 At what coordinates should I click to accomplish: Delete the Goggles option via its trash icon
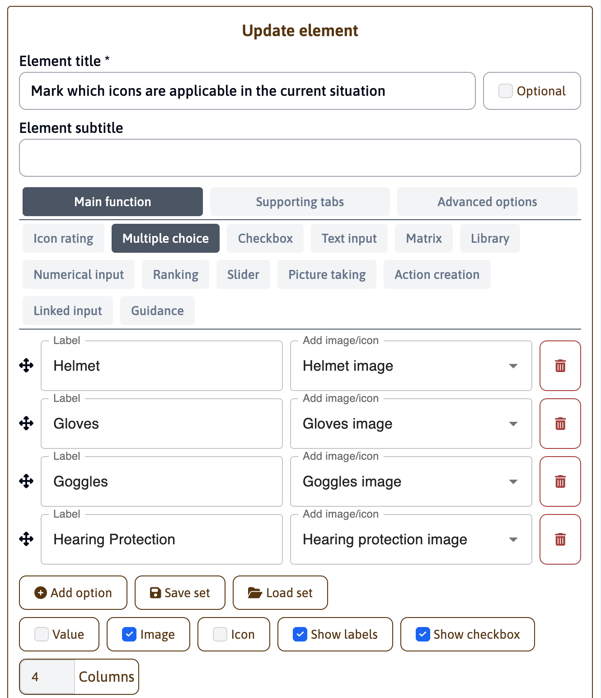pos(560,481)
